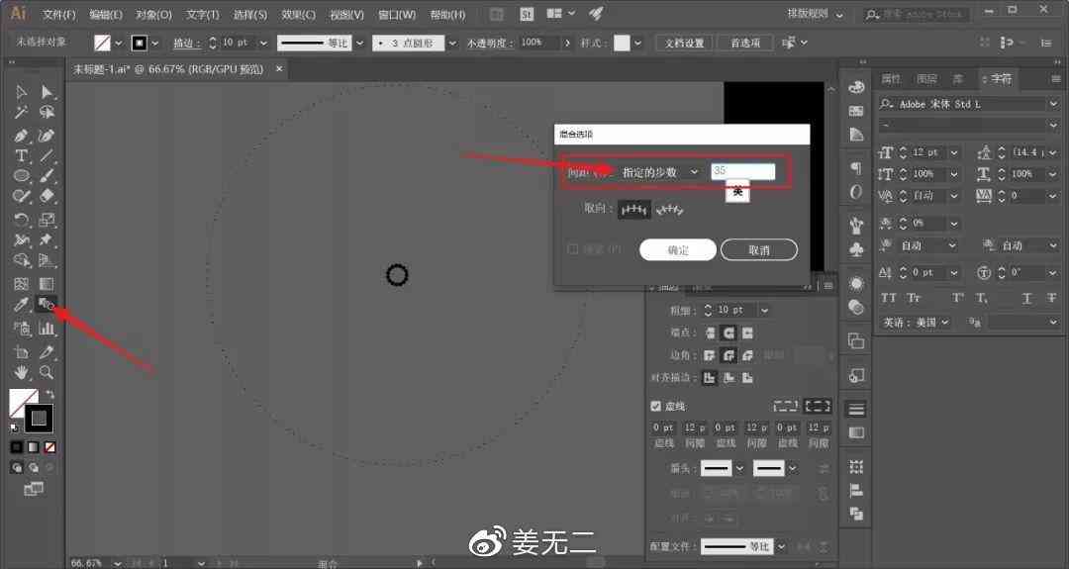
Task: Select align to path orientation option
Action: click(x=669, y=209)
